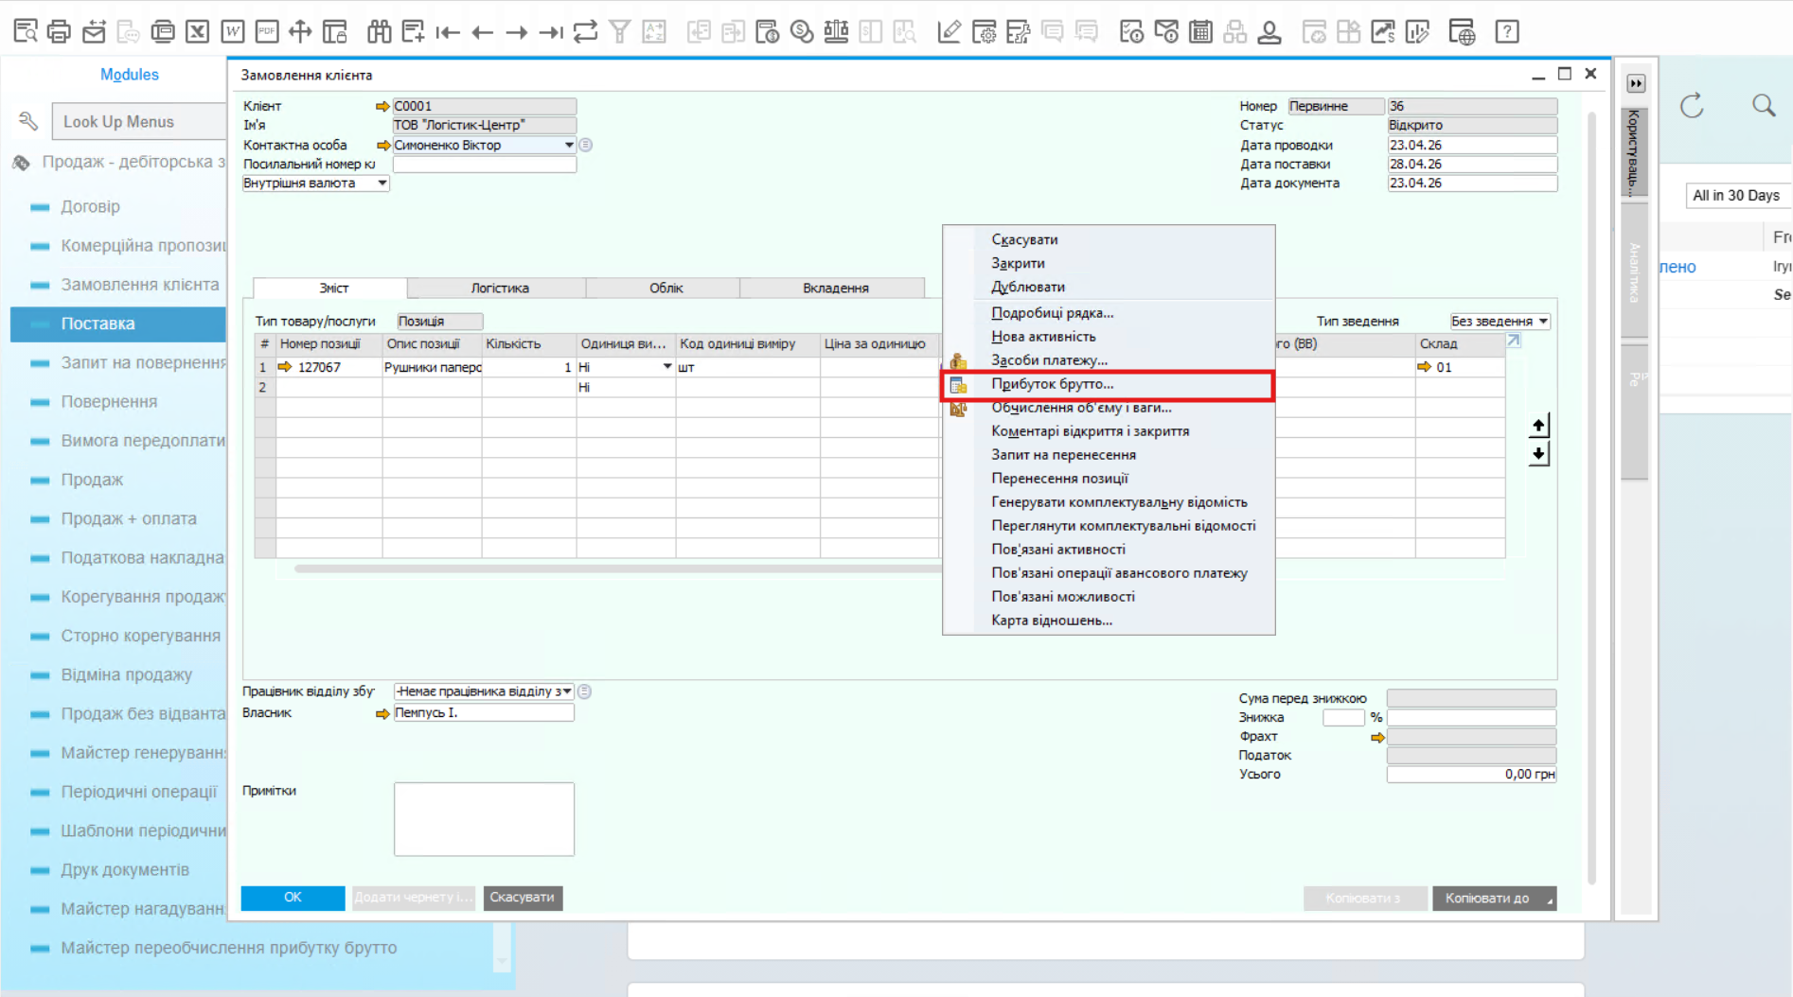The image size is (1793, 997).
Task: Click the Refresh icon in toolbar
Action: [x=586, y=31]
